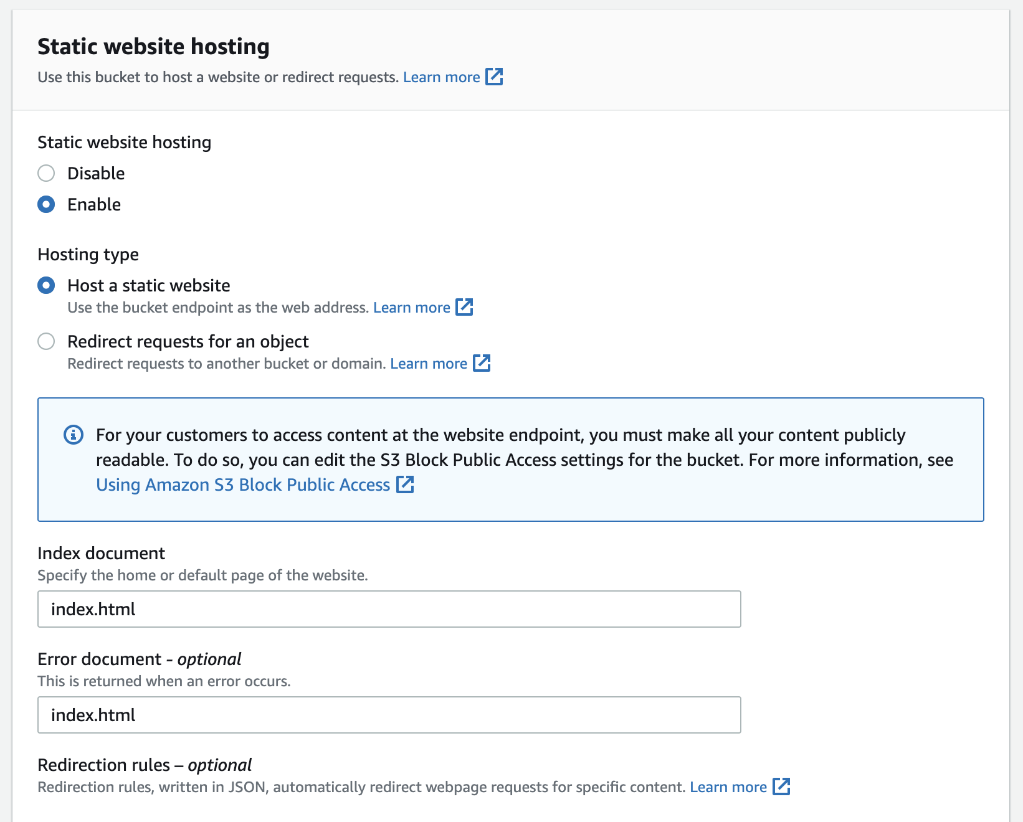Click external icon after redirection rules Learn more
1023x822 pixels.
tap(781, 787)
